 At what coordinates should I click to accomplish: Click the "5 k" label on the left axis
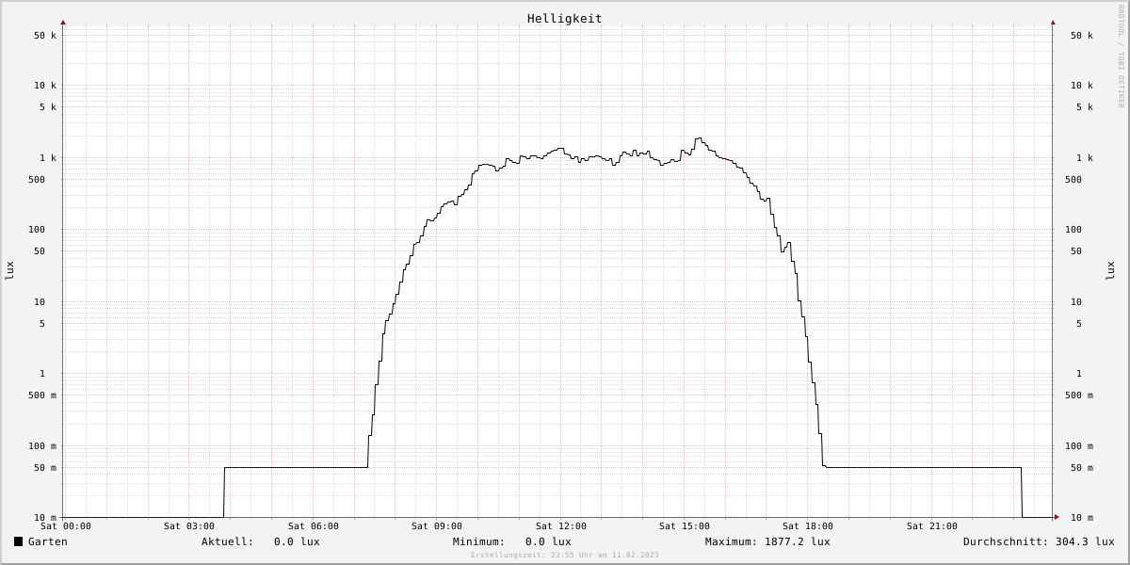click(x=48, y=107)
